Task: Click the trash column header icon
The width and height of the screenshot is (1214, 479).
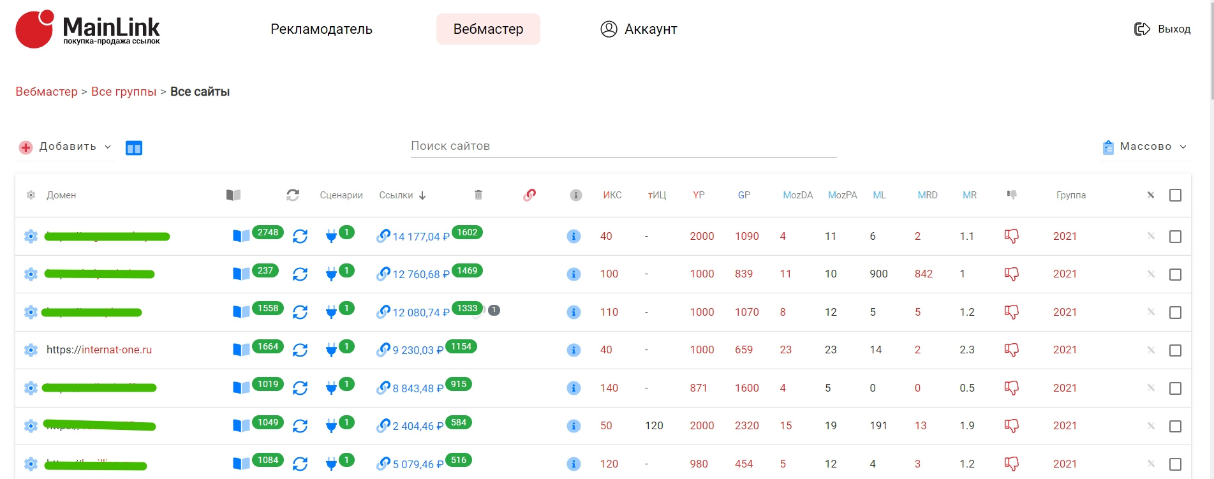Action: pyautogui.click(x=478, y=195)
